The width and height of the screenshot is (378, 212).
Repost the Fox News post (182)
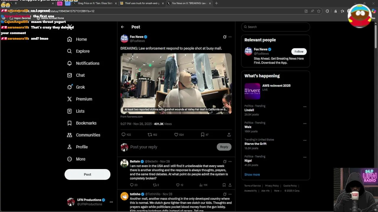point(152,135)
